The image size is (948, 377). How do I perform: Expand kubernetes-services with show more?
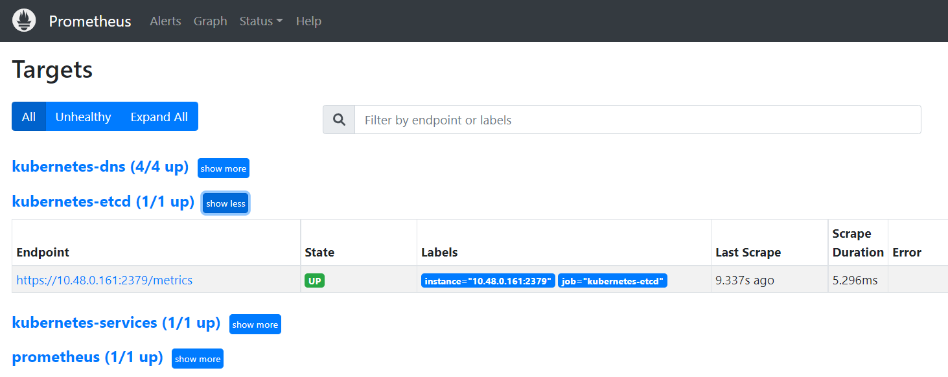coord(255,325)
